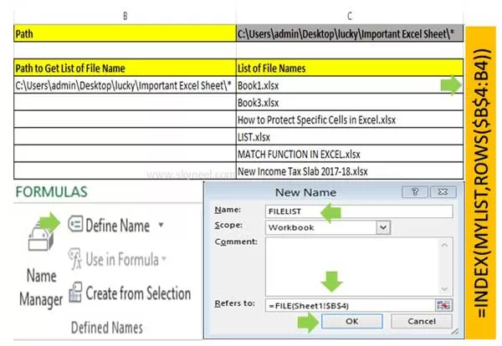Click the Create from Selection icon
This screenshot has width=502, height=346.
pos(75,292)
